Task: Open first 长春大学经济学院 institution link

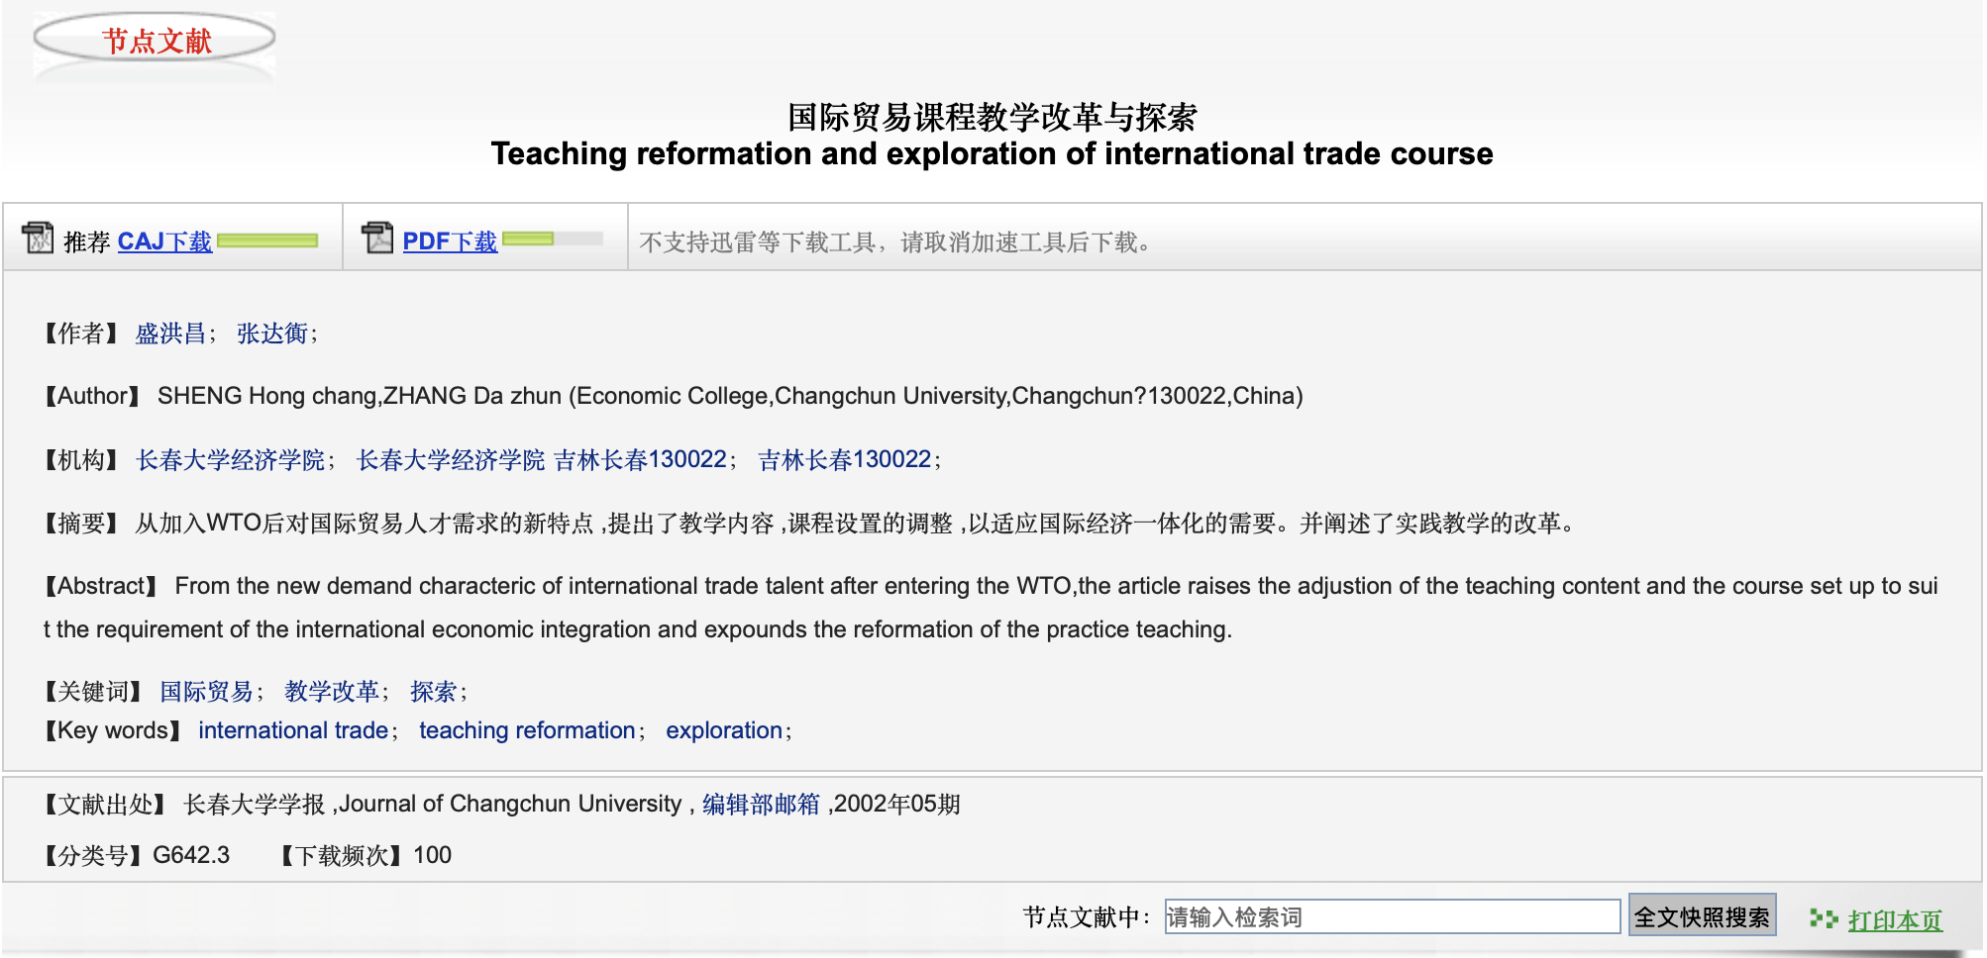Action: [x=231, y=460]
